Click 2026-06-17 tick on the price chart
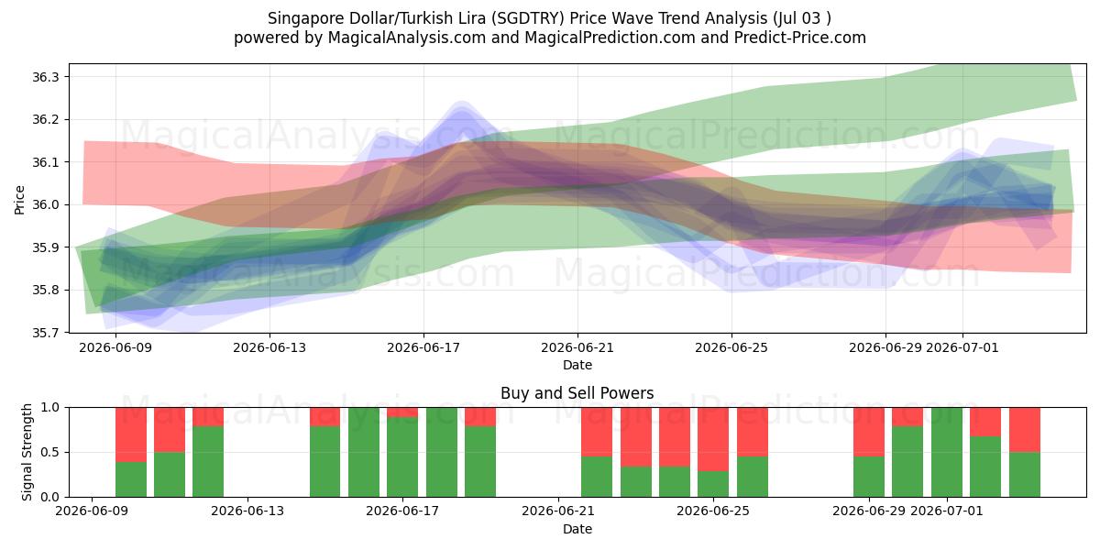This screenshot has height=550, width=1100. (x=423, y=348)
